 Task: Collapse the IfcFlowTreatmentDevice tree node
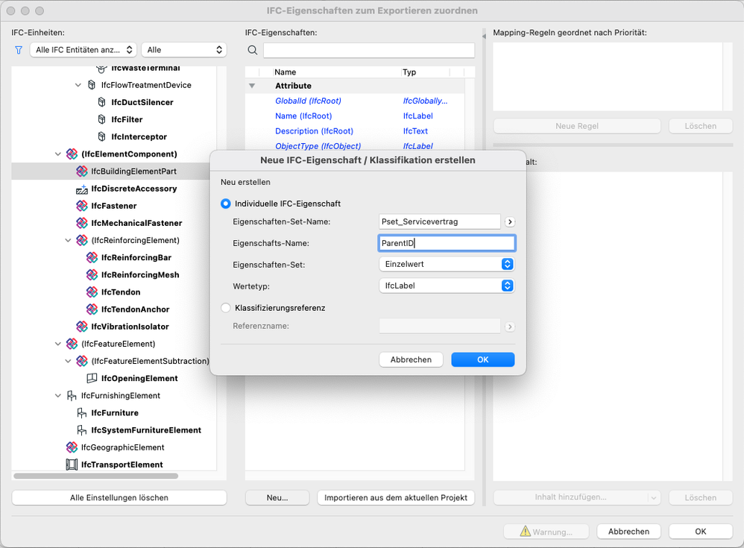(78, 85)
